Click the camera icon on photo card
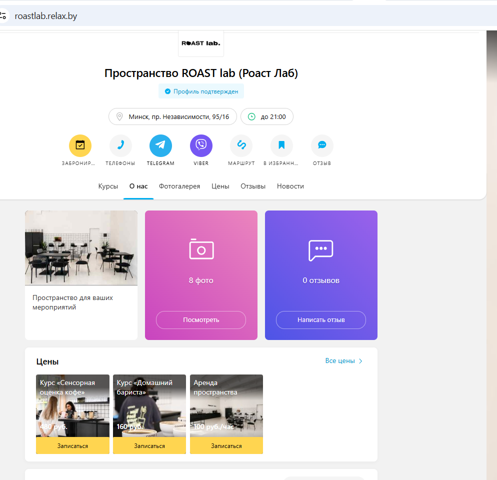The width and height of the screenshot is (497, 480). 201,249
